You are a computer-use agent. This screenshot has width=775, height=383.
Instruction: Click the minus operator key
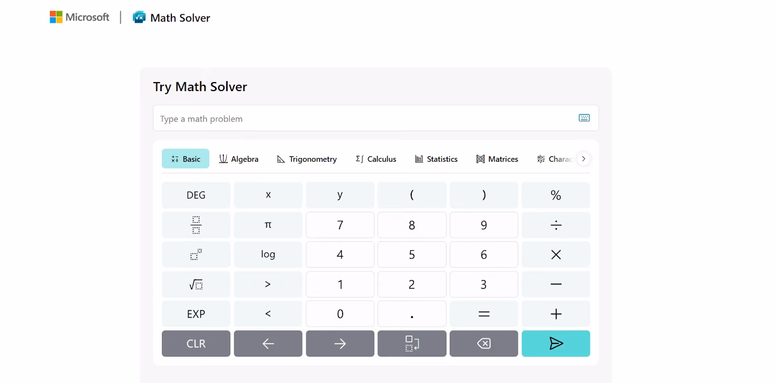pos(556,284)
